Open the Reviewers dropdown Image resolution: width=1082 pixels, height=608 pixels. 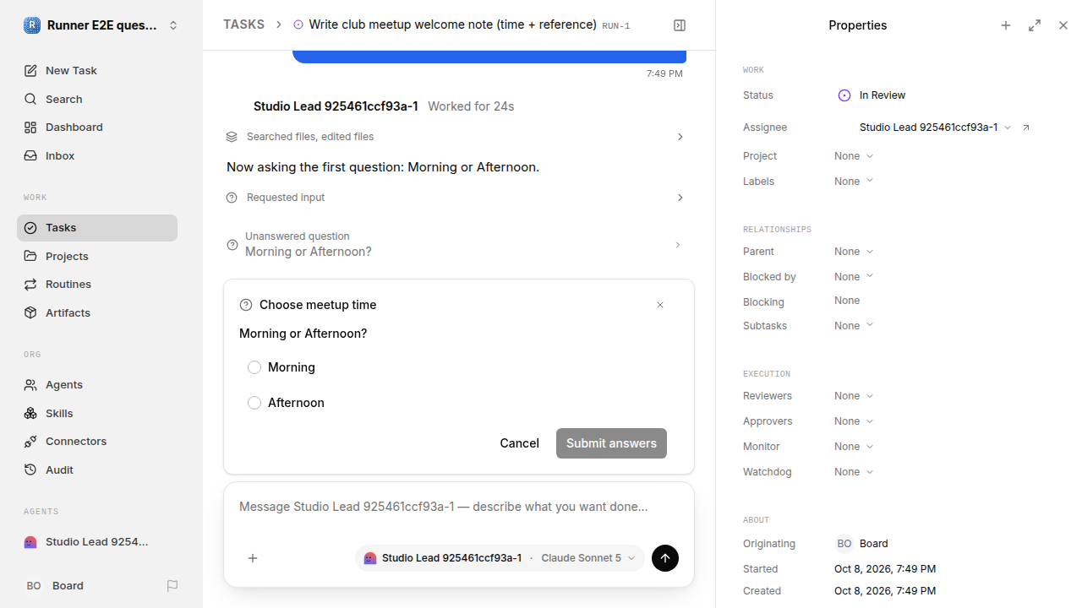click(x=854, y=396)
